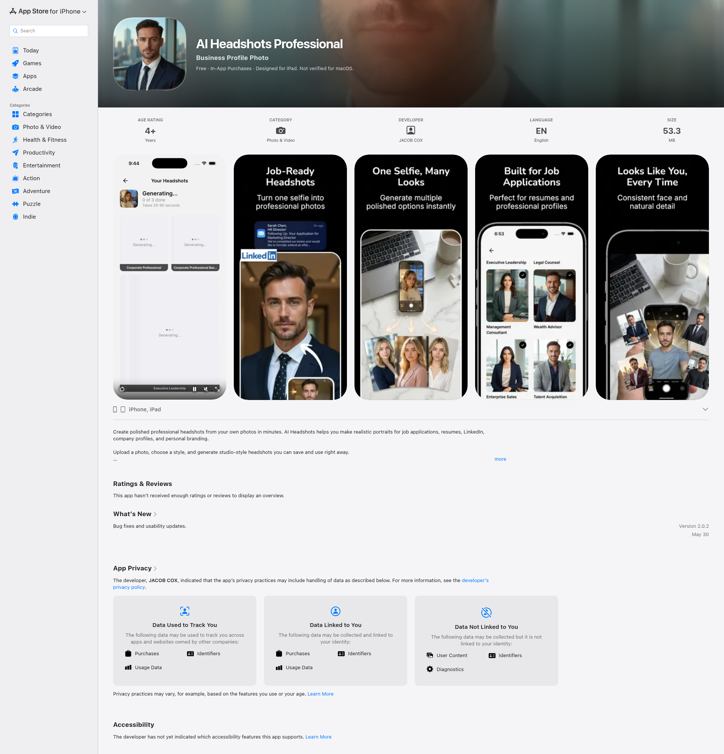Screen dimensions: 724x754
Task: Open the One Selfie, Many Looks screenshot
Action: [x=411, y=277]
